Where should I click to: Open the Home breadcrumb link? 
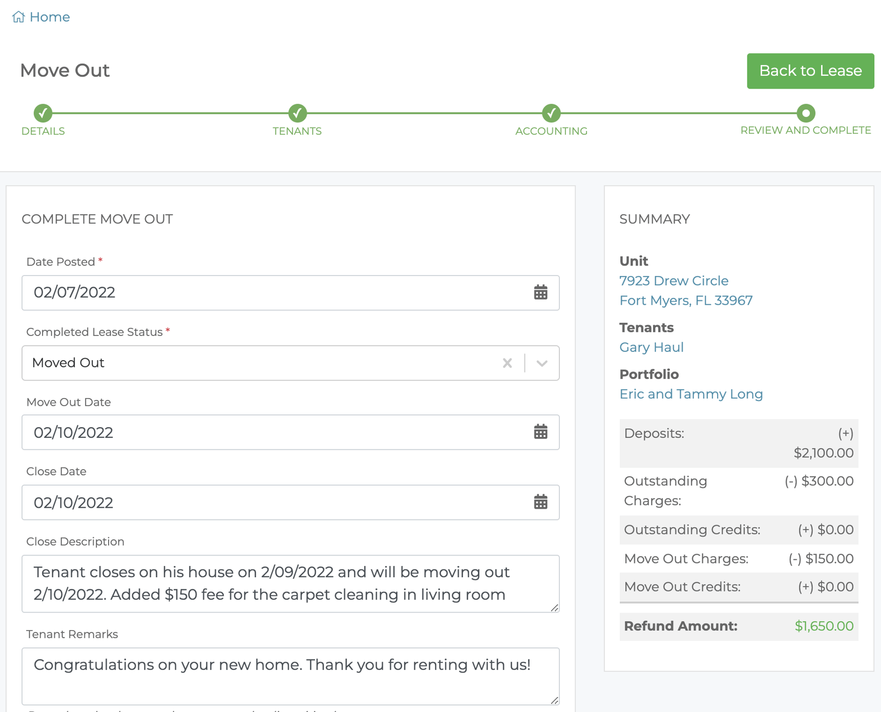(50, 17)
